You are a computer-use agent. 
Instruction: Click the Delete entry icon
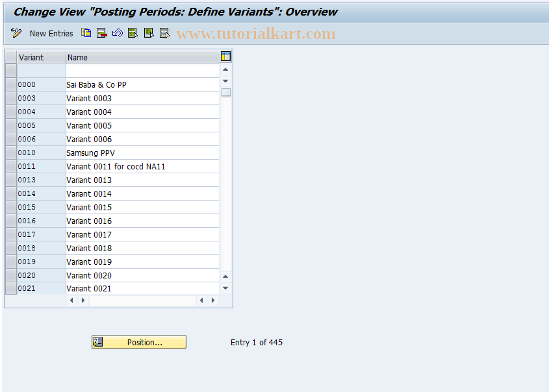coord(101,32)
